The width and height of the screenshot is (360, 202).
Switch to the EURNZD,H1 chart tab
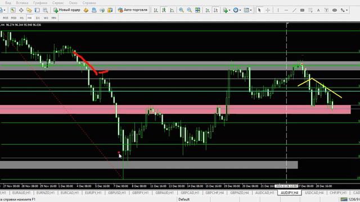click(45, 193)
